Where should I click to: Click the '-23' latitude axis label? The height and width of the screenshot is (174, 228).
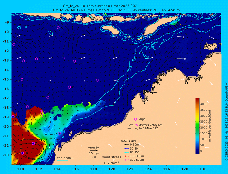6,155
